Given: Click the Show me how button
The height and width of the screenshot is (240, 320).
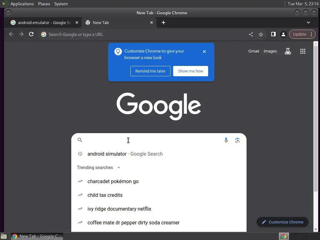Looking at the screenshot, I should tap(190, 71).
